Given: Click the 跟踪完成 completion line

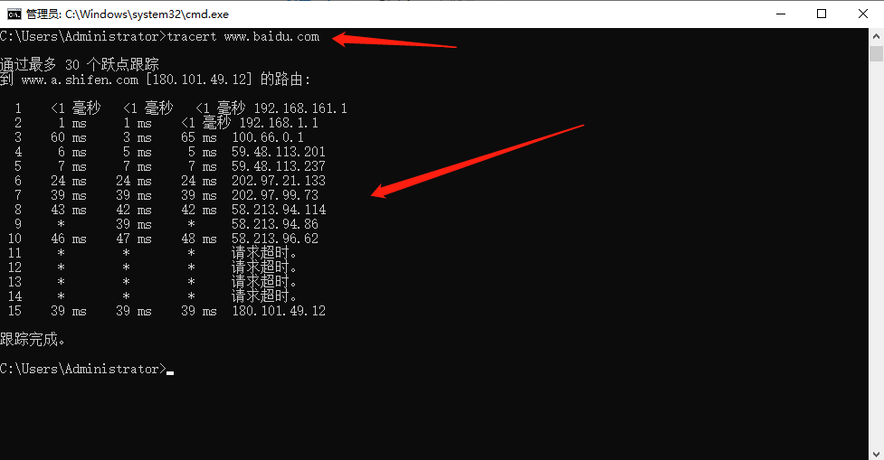Looking at the screenshot, I should pos(33,340).
